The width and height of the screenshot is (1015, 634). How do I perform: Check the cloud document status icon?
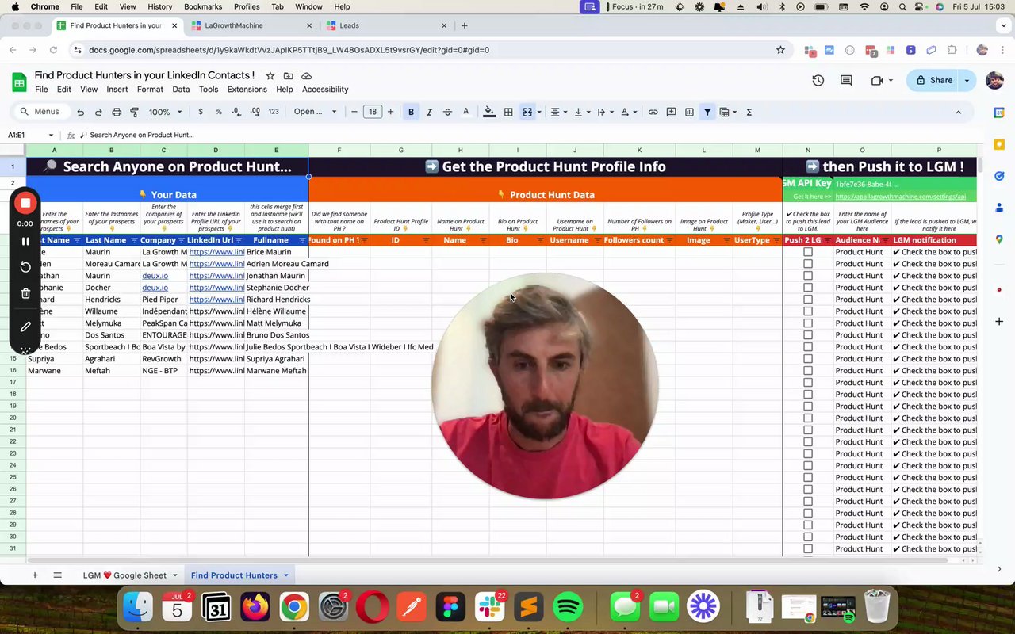[306, 76]
